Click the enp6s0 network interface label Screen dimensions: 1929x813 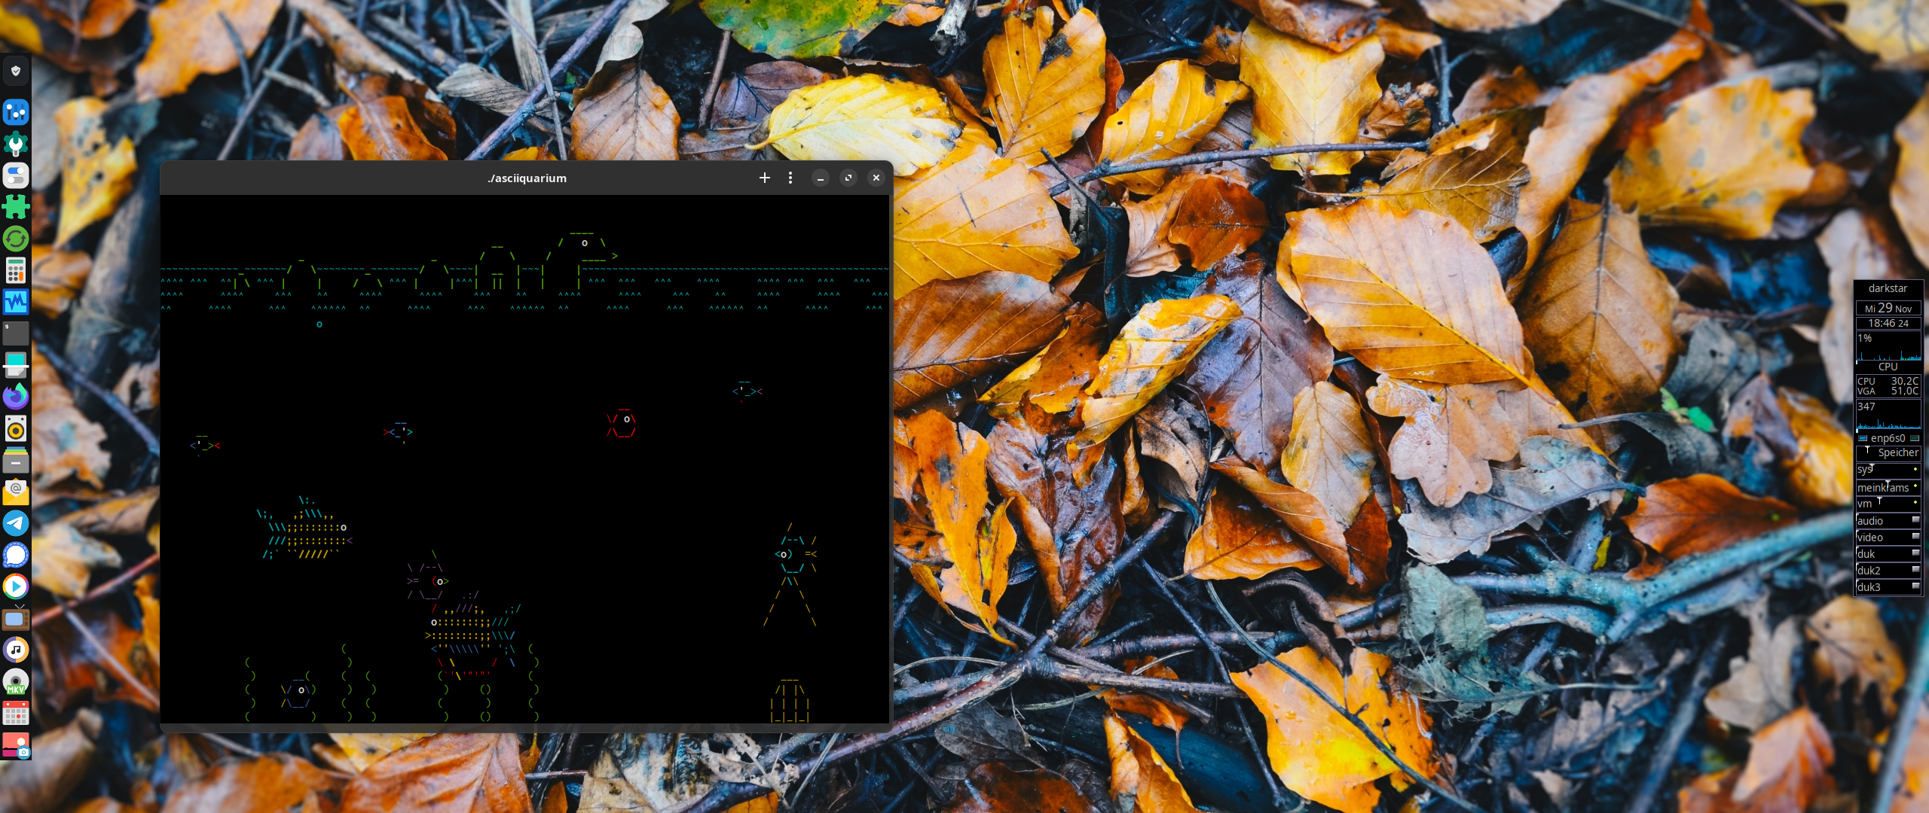pos(1888,438)
